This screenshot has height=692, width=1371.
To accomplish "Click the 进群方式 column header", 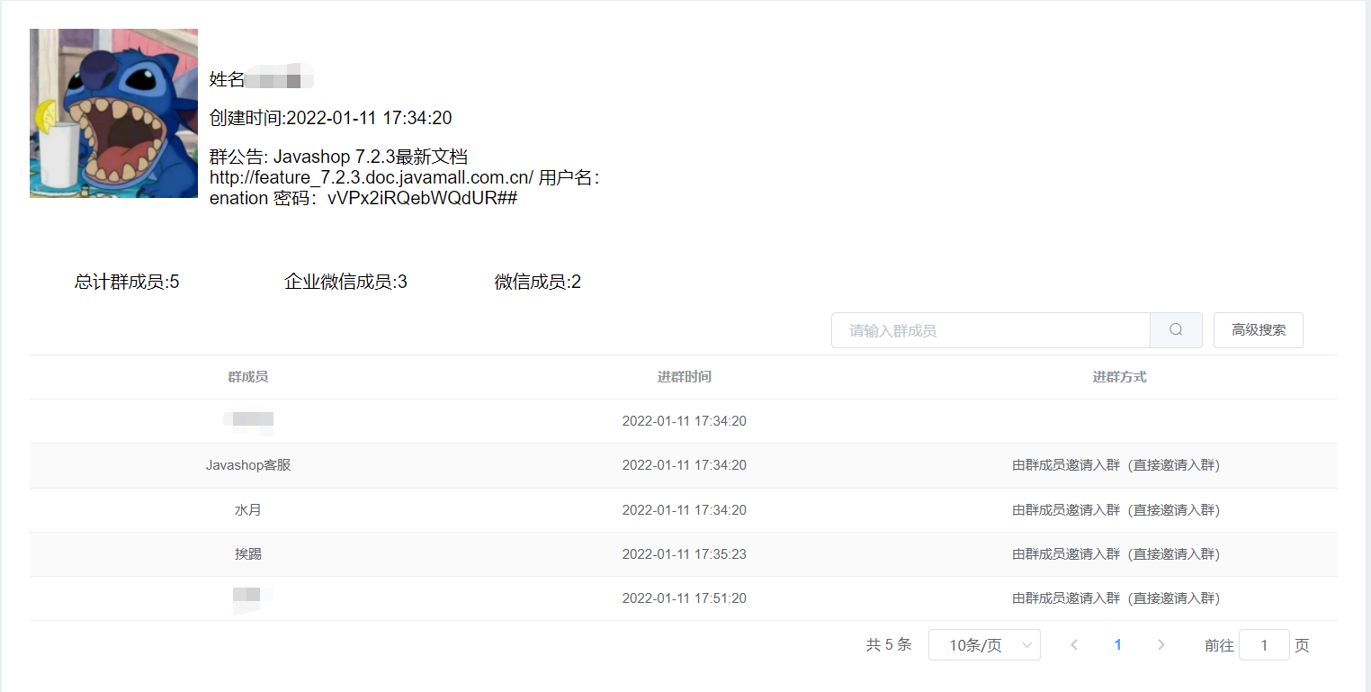I will [x=1119, y=377].
